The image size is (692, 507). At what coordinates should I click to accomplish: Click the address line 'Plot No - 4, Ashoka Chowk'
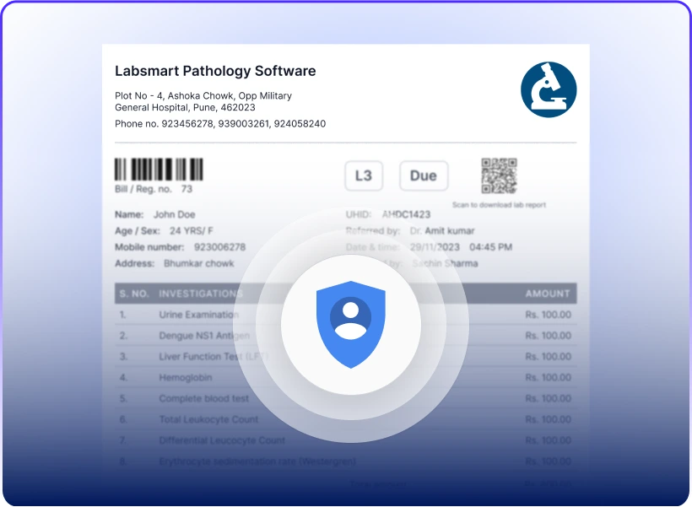pyautogui.click(x=203, y=96)
